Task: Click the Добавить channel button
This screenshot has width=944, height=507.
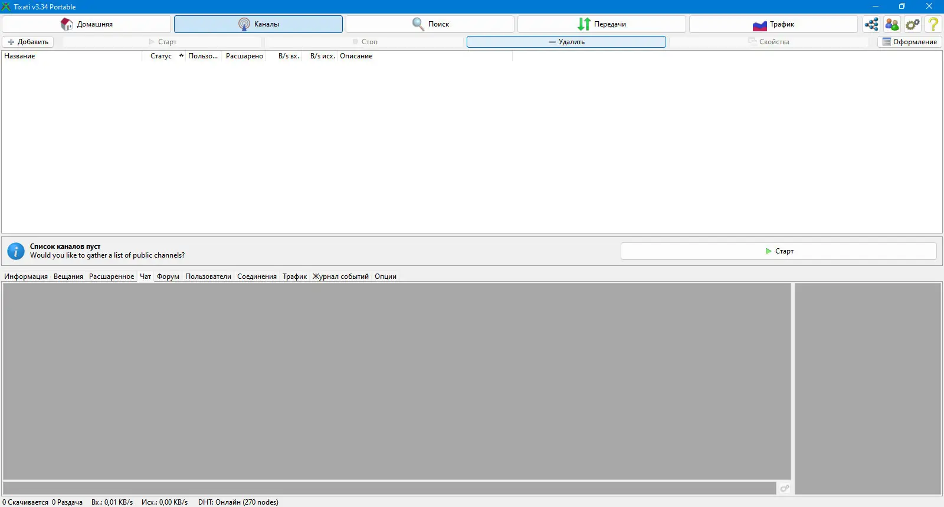Action: 28,42
